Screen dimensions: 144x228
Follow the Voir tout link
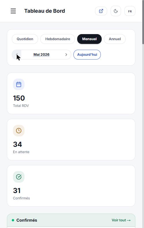click(x=121, y=220)
